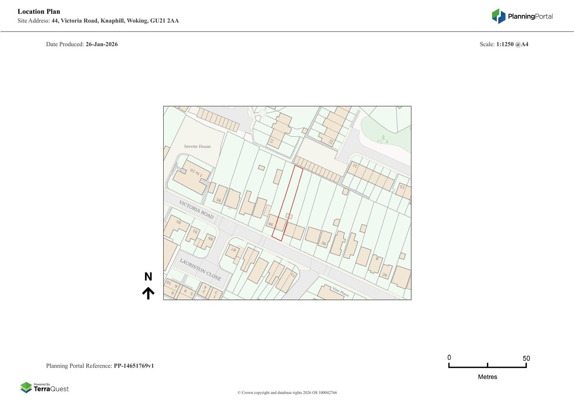Click the scale bar line
Image resolution: width=574 pixels, height=406 pixels.
point(487,367)
